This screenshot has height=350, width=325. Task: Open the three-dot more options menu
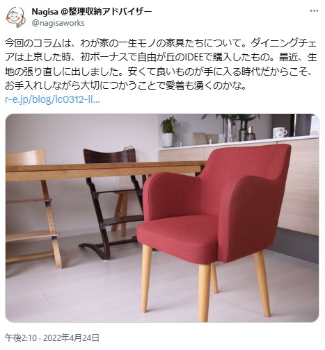[x=314, y=10]
